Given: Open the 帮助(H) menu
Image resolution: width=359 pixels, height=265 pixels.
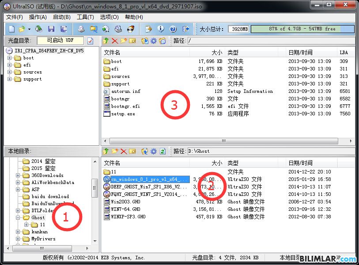Looking at the screenshot, I should [134, 17].
